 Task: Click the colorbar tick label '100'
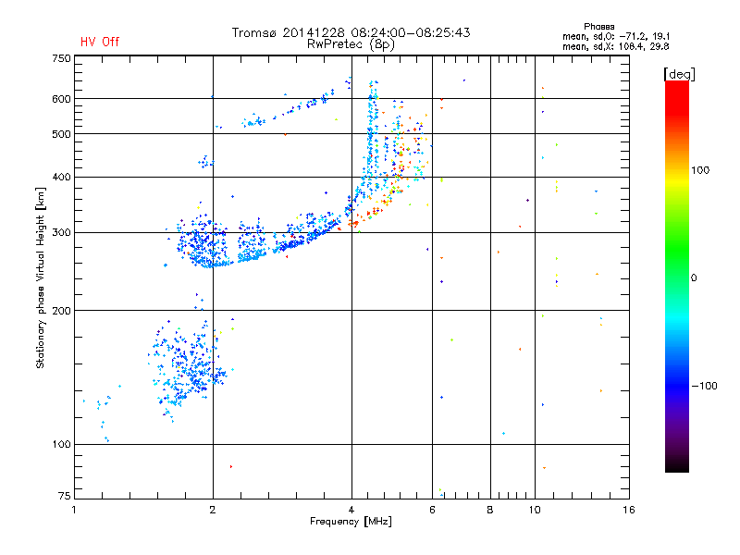[x=700, y=170]
